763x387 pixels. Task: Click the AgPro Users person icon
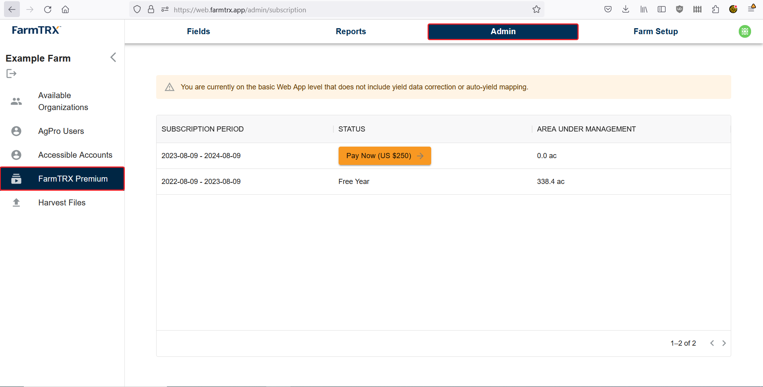point(16,131)
